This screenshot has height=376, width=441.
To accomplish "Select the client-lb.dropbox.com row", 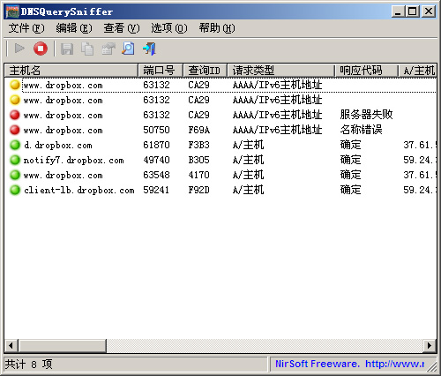I will click(220, 190).
